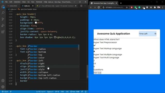Open the editor More Actions ellipsis

tap(85, 6)
